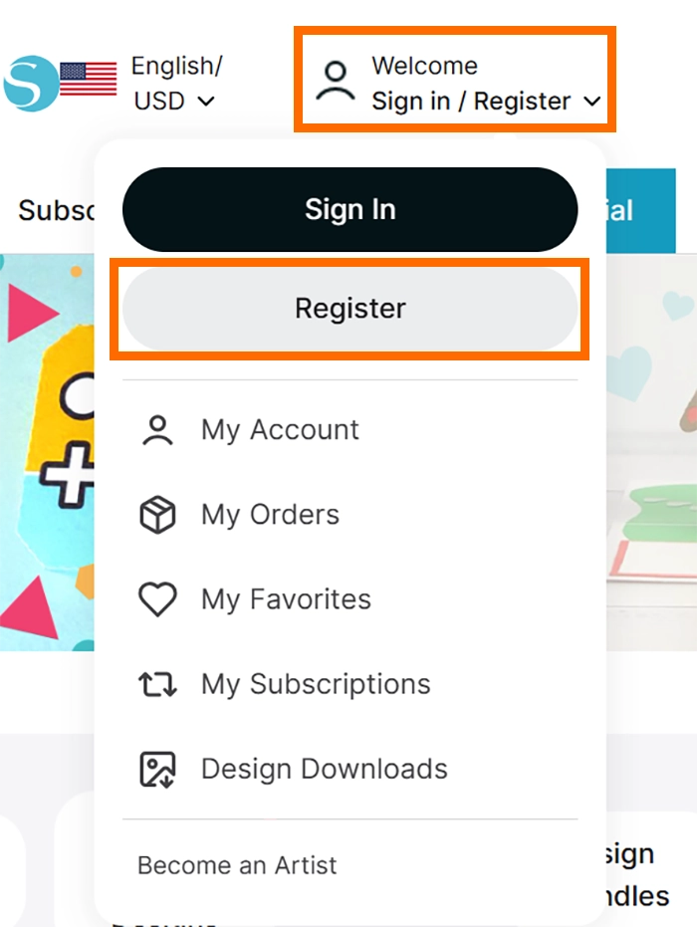
Task: Click the US flag icon
Action: tap(88, 80)
